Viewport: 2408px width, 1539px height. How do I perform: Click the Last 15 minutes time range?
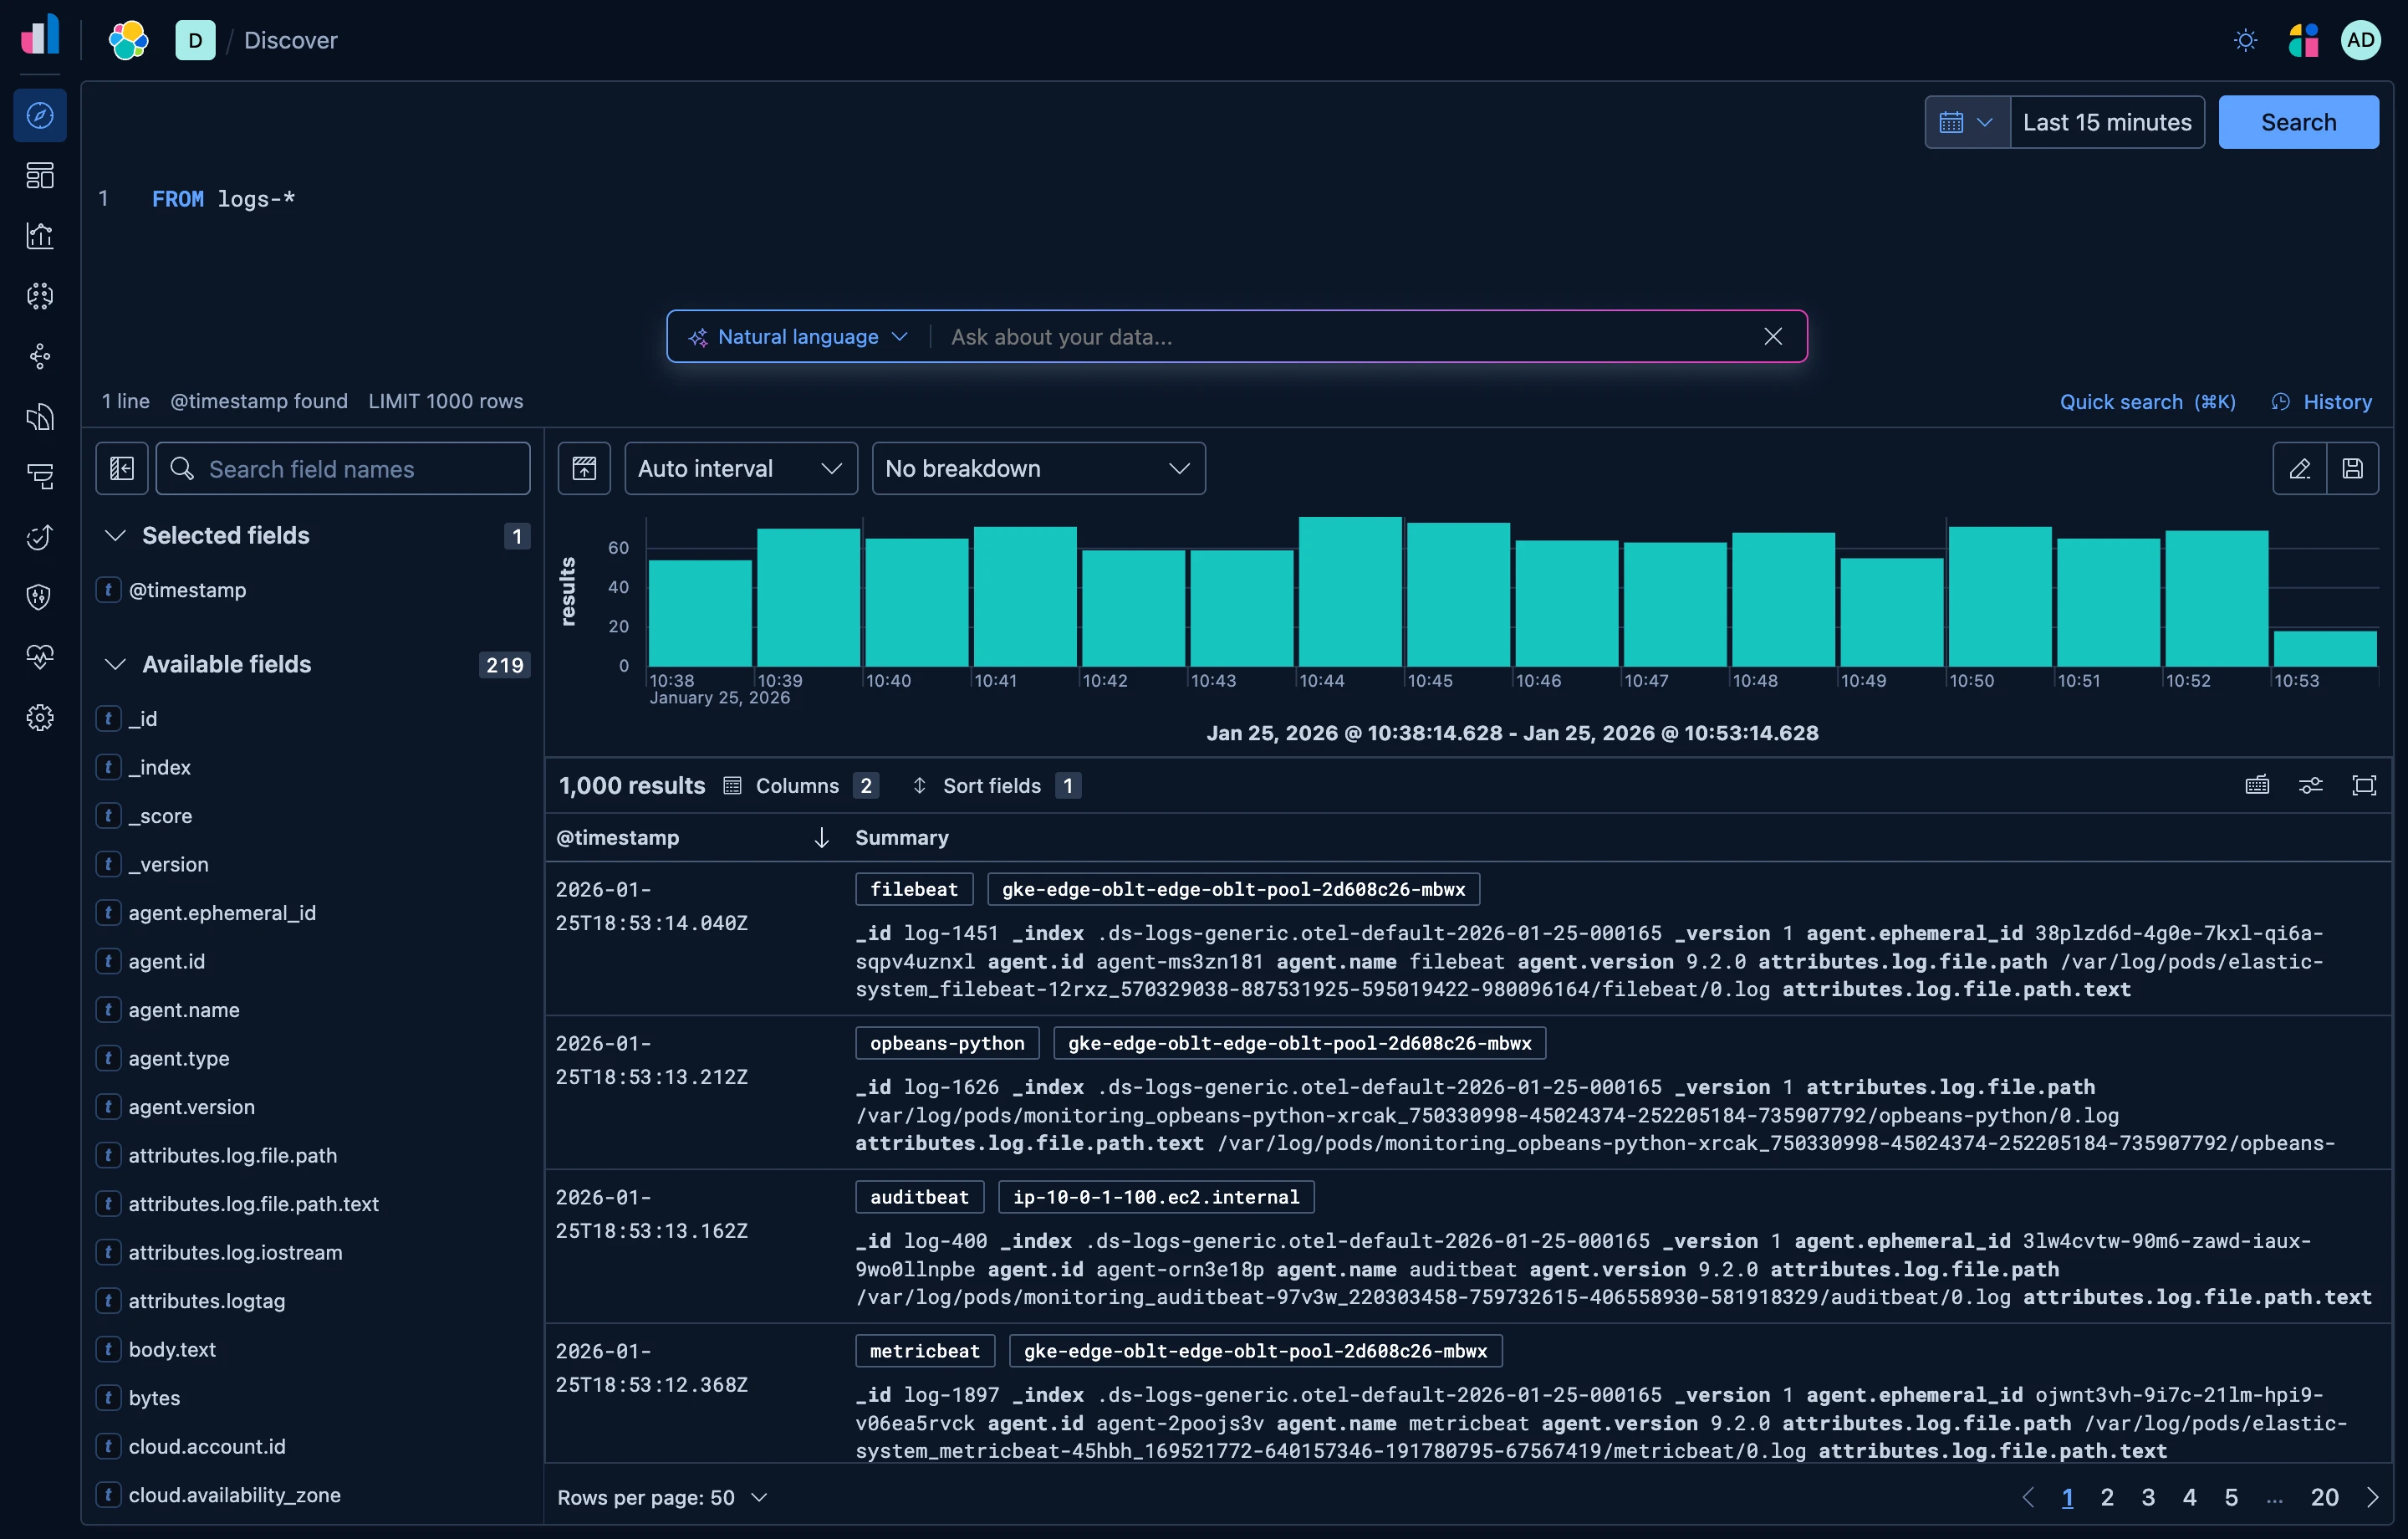[x=2107, y=122]
